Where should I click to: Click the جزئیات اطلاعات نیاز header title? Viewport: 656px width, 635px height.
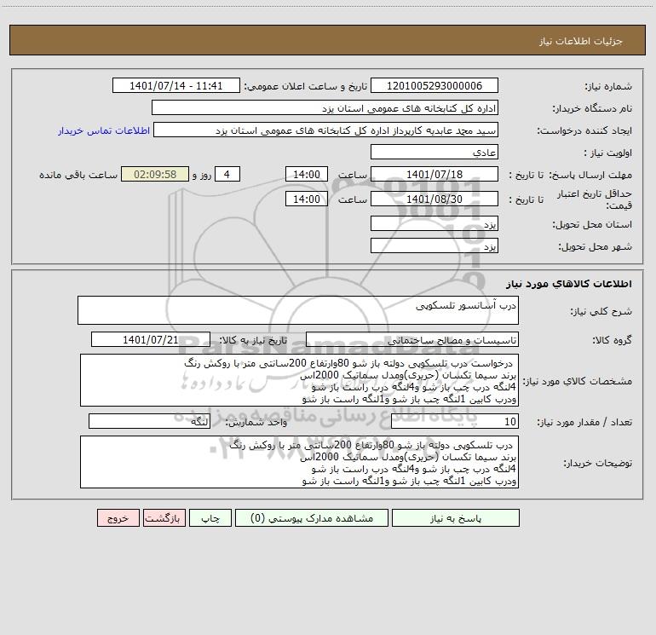(581, 41)
